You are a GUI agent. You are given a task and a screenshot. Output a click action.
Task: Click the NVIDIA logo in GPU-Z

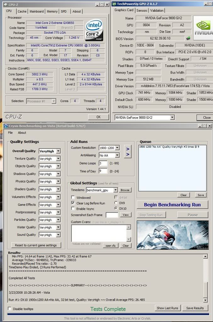tap(203, 28)
